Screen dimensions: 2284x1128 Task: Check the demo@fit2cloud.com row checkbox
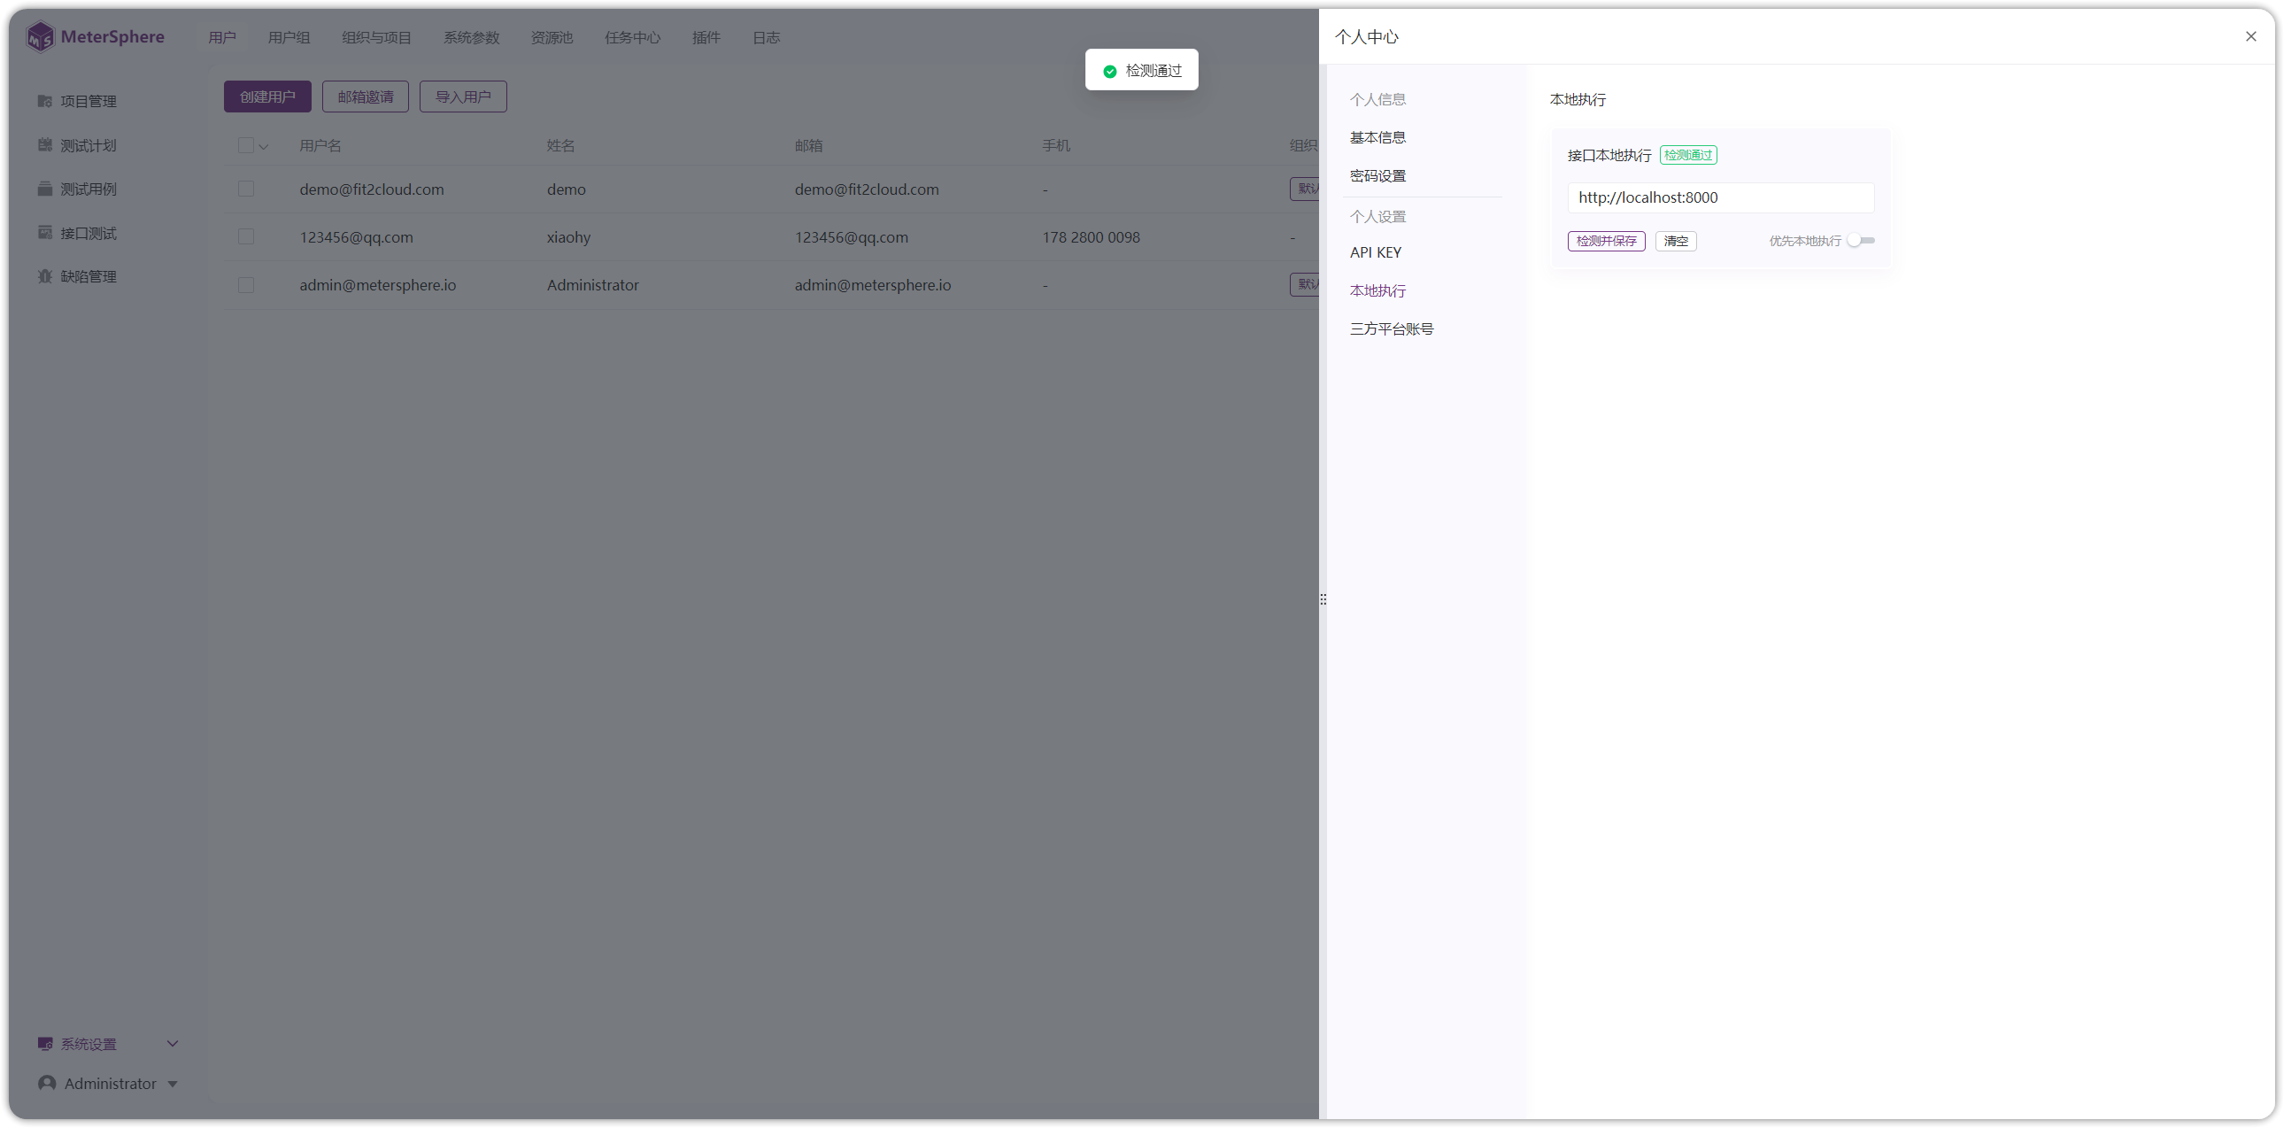coord(245,189)
